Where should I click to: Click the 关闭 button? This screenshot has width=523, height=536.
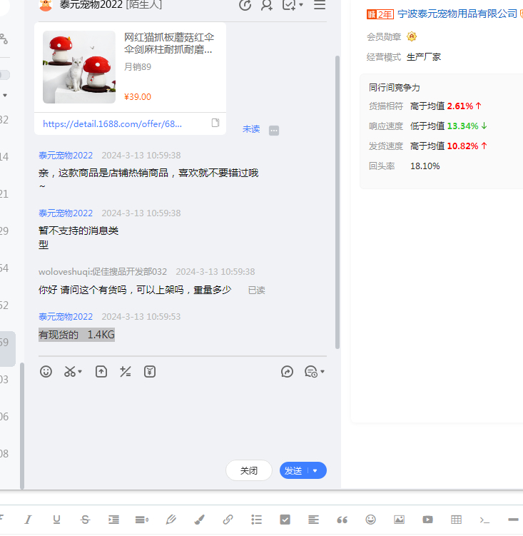point(249,470)
